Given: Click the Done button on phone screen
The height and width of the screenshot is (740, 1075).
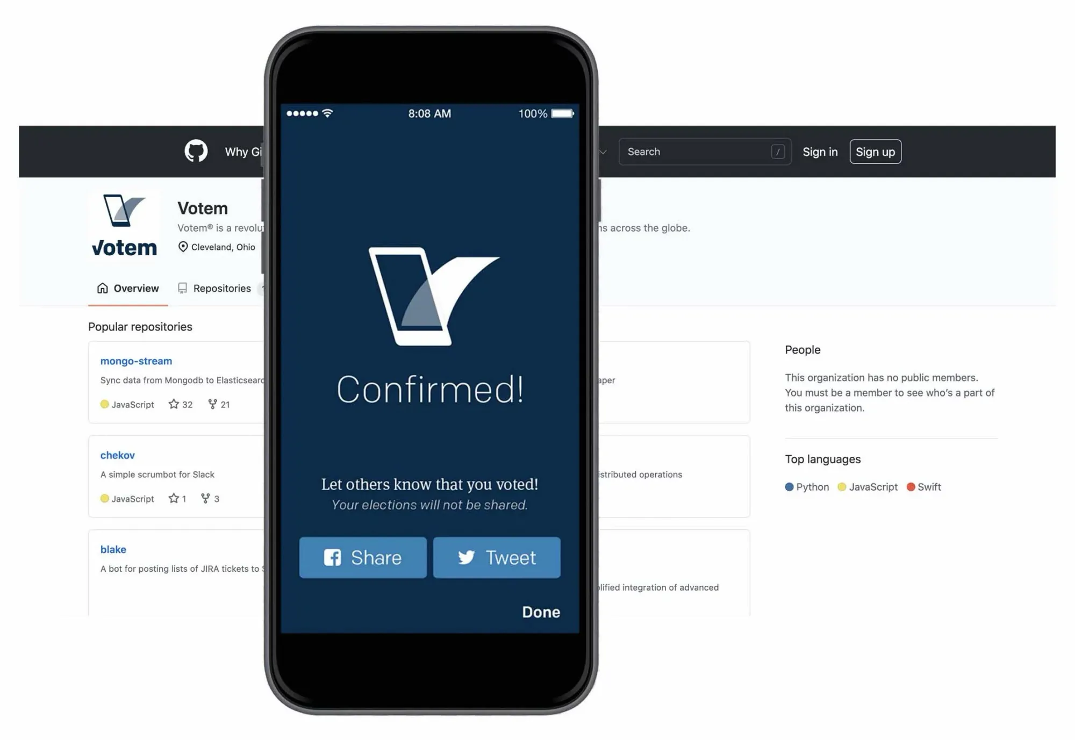Looking at the screenshot, I should coord(539,611).
